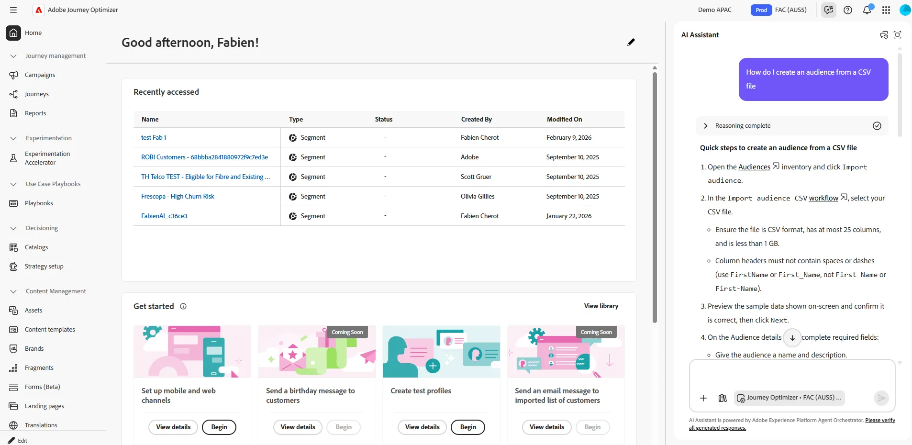912x445 pixels.
Task: Collapse the Experimentation section
Action: [13, 138]
